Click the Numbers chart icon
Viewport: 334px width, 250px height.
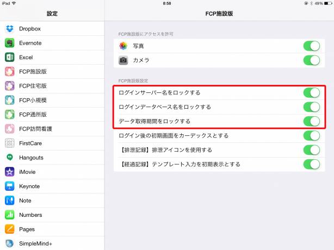coord(9,215)
